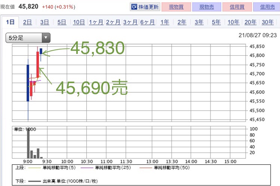Open the 6ヶ月 chart range
The image size is (280, 186).
pos(148,22)
